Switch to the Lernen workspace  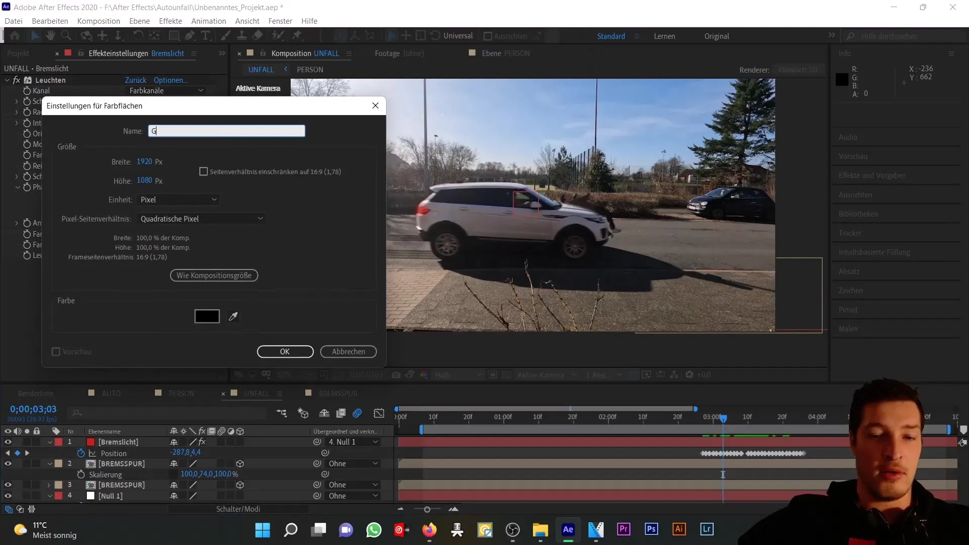(x=664, y=36)
